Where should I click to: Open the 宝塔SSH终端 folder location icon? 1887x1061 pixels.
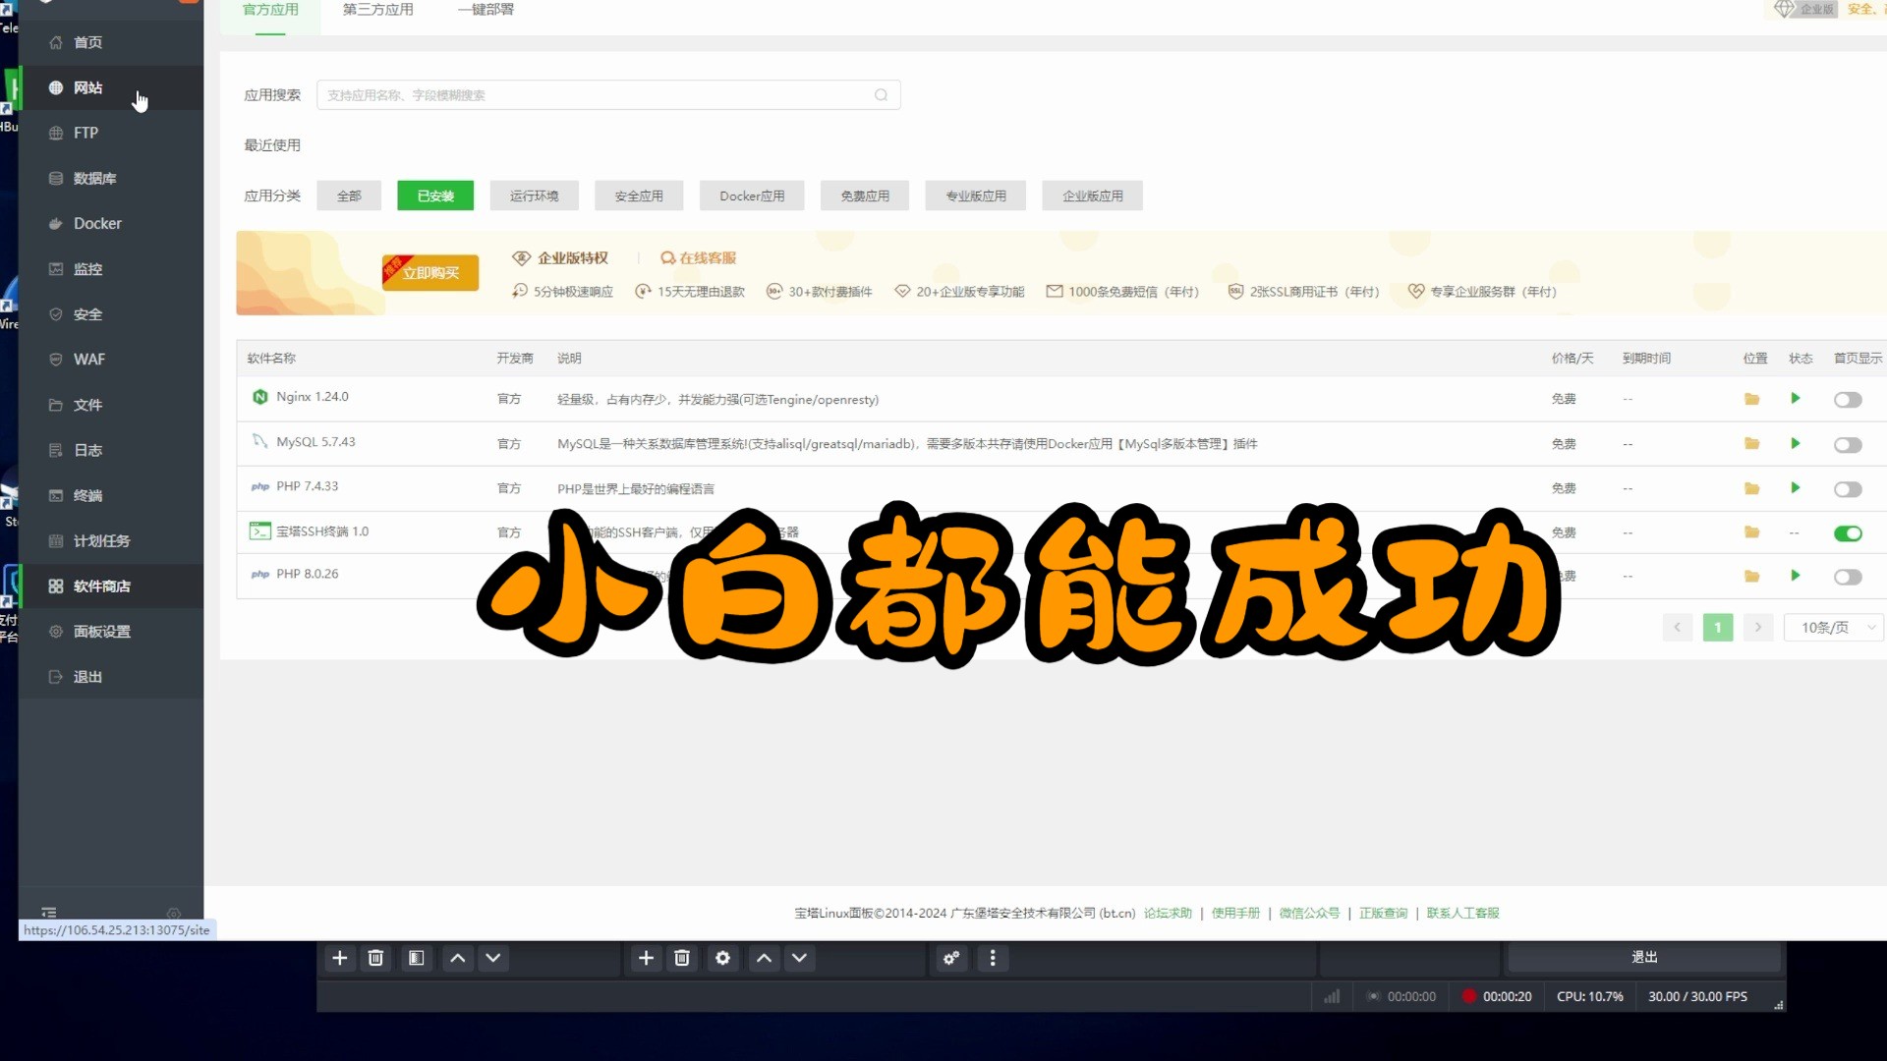click(1751, 532)
